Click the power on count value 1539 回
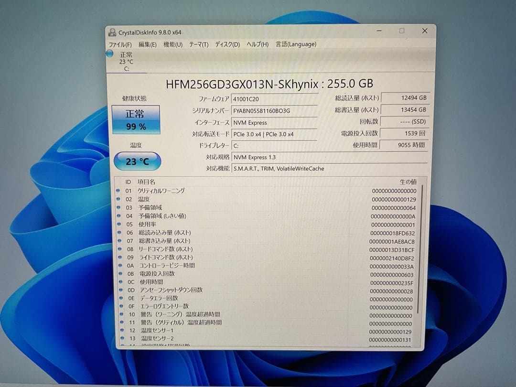This screenshot has height=387, width=516. (404, 133)
